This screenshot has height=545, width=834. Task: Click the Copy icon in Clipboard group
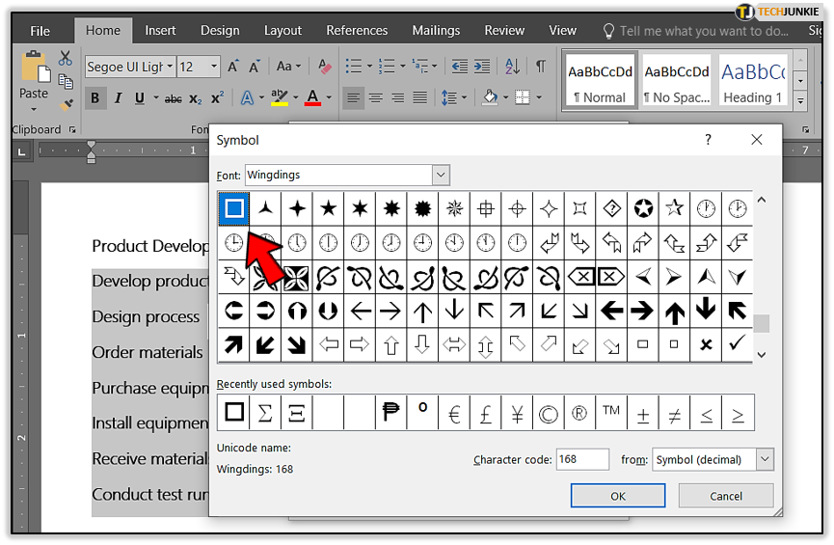click(x=66, y=81)
